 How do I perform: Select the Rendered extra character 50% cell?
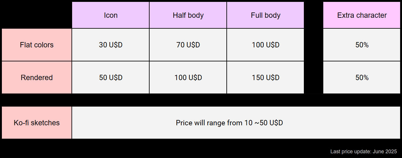362,78
